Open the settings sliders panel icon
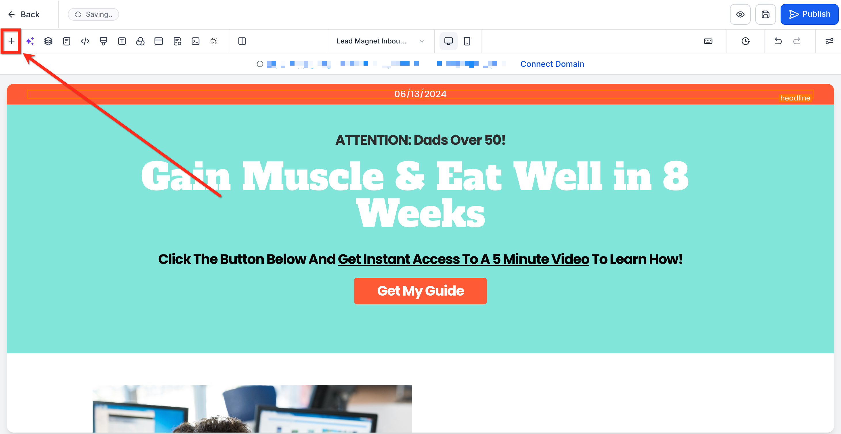Screen dimensions: 841x434 829,41
